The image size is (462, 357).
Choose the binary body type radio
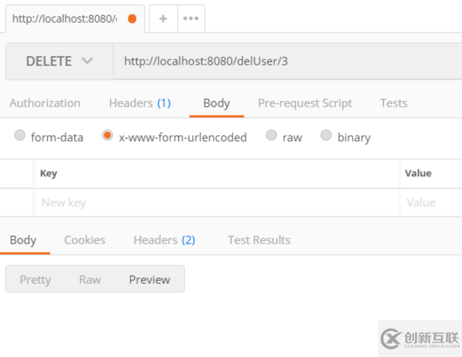326,135
